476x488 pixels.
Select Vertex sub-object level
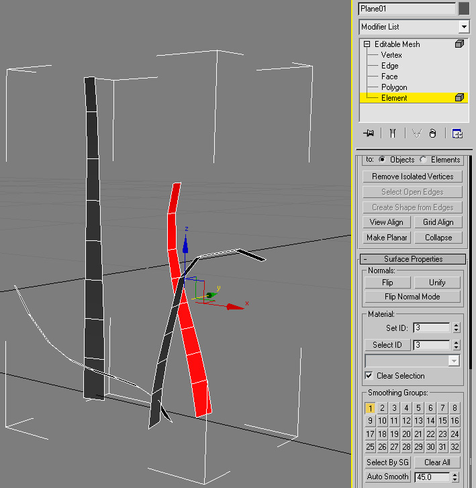coord(391,55)
